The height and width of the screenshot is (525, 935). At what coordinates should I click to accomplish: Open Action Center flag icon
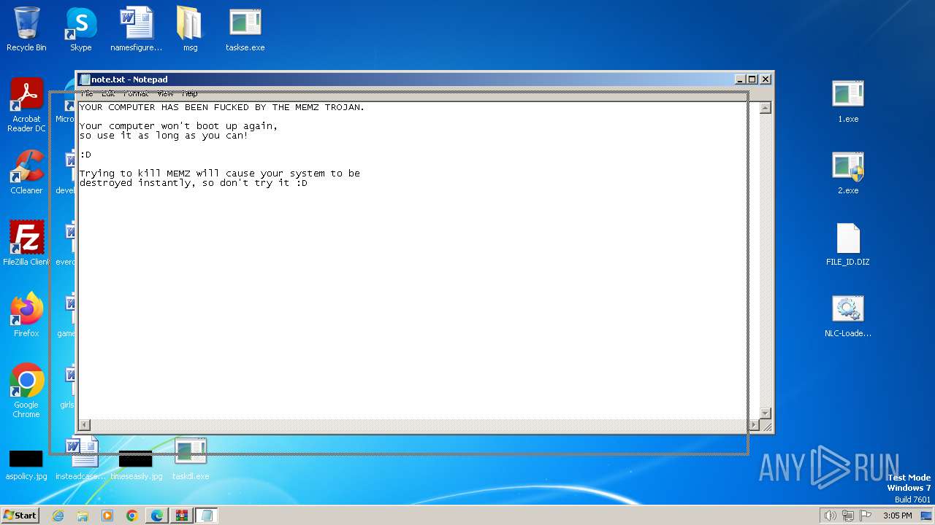[x=866, y=516]
